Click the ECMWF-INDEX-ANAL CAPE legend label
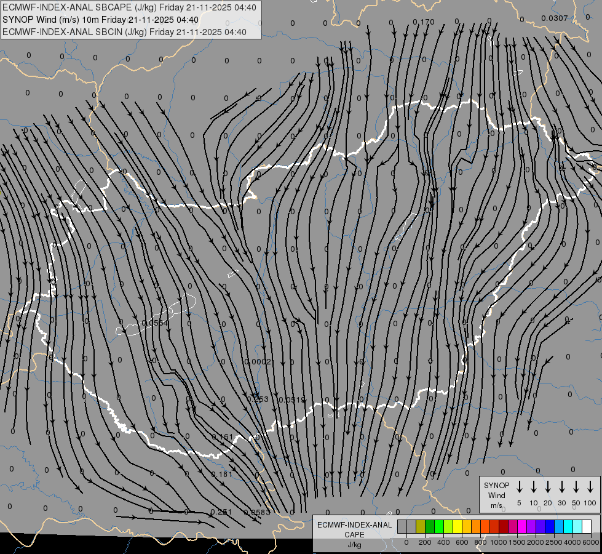Image resolution: width=602 pixels, height=554 pixels. 354,529
